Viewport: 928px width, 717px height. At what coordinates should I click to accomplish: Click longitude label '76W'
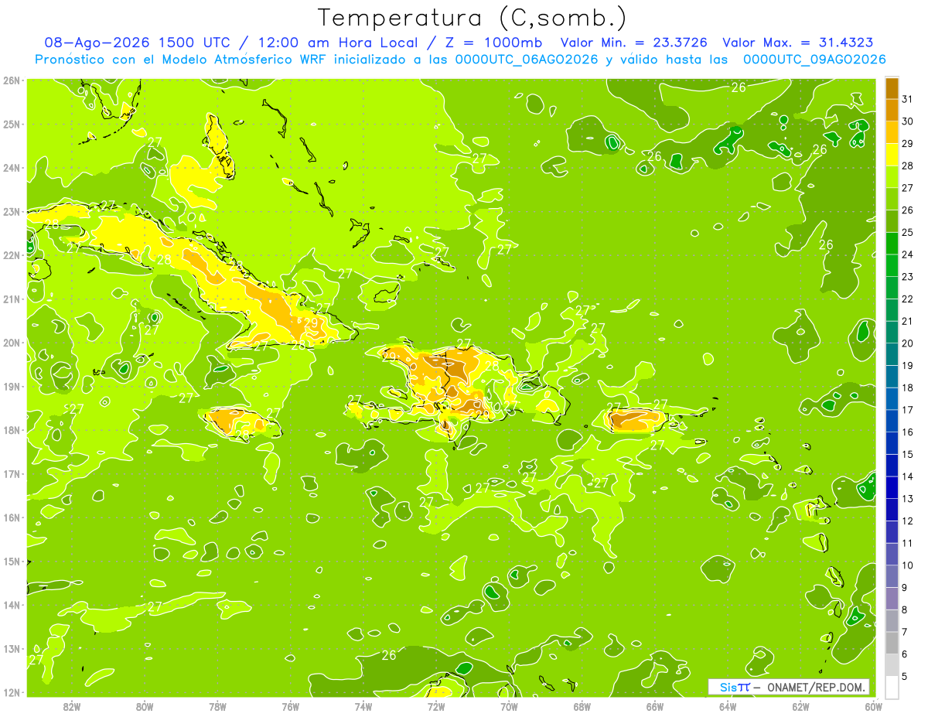(x=291, y=706)
